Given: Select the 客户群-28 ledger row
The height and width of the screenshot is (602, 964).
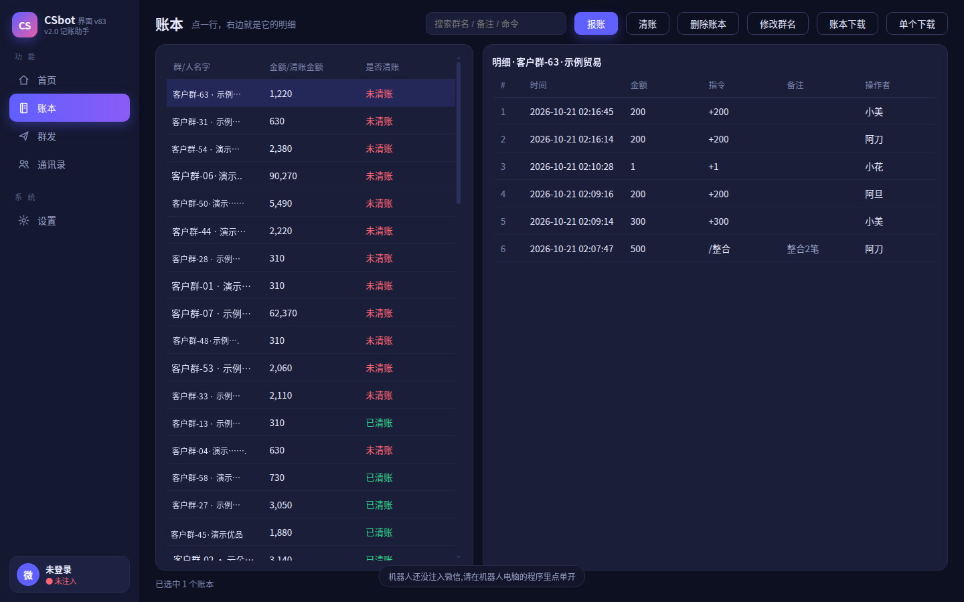Looking at the screenshot, I should 311,258.
